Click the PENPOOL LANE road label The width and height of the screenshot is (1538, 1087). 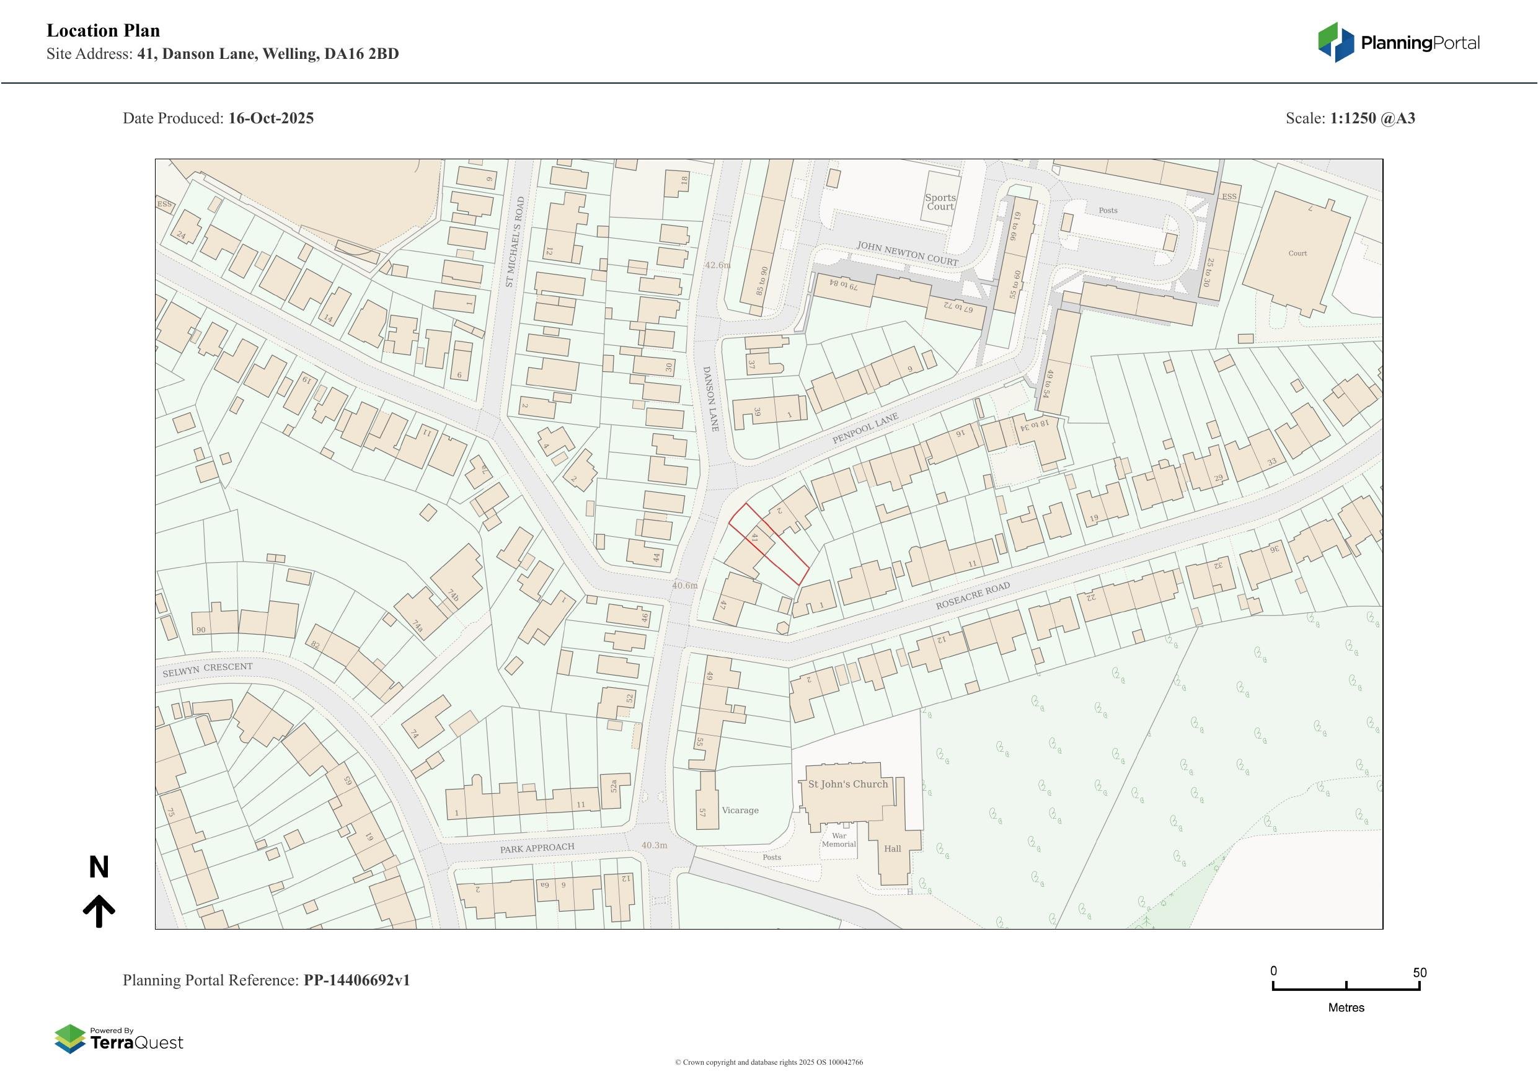865,429
